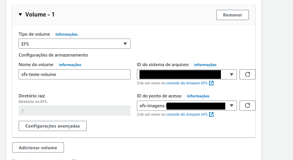The image size is (293, 160).
Task: Open the efs-imagens access point dropdown
Action: [x=187, y=106]
